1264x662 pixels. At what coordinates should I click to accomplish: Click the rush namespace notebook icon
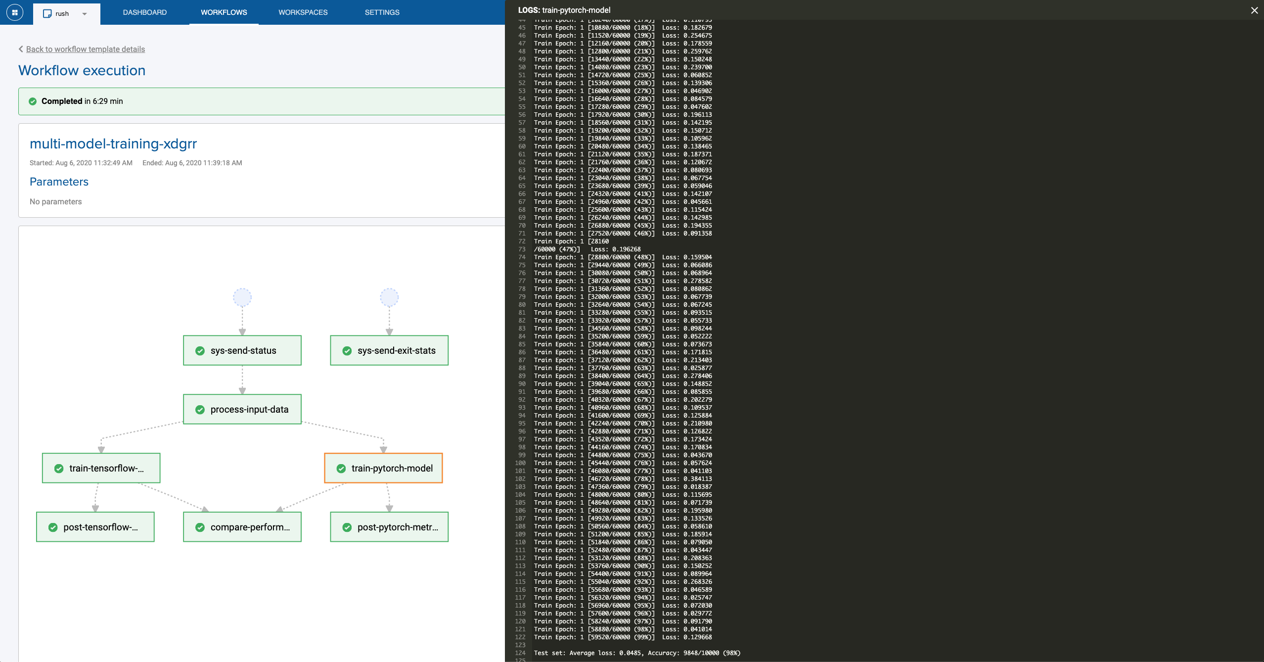47,14
